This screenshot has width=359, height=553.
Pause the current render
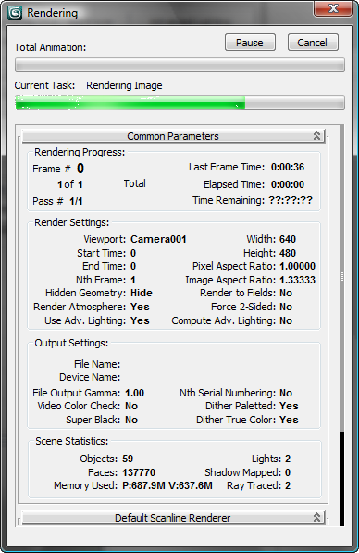coord(250,43)
